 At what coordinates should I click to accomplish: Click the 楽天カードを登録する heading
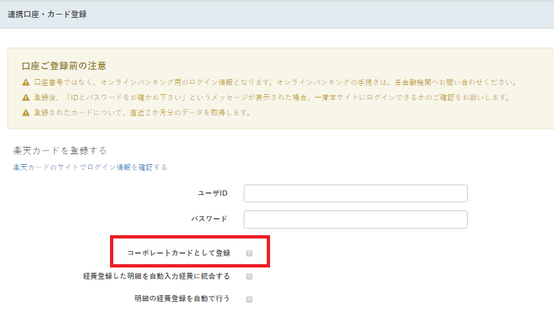click(x=60, y=151)
